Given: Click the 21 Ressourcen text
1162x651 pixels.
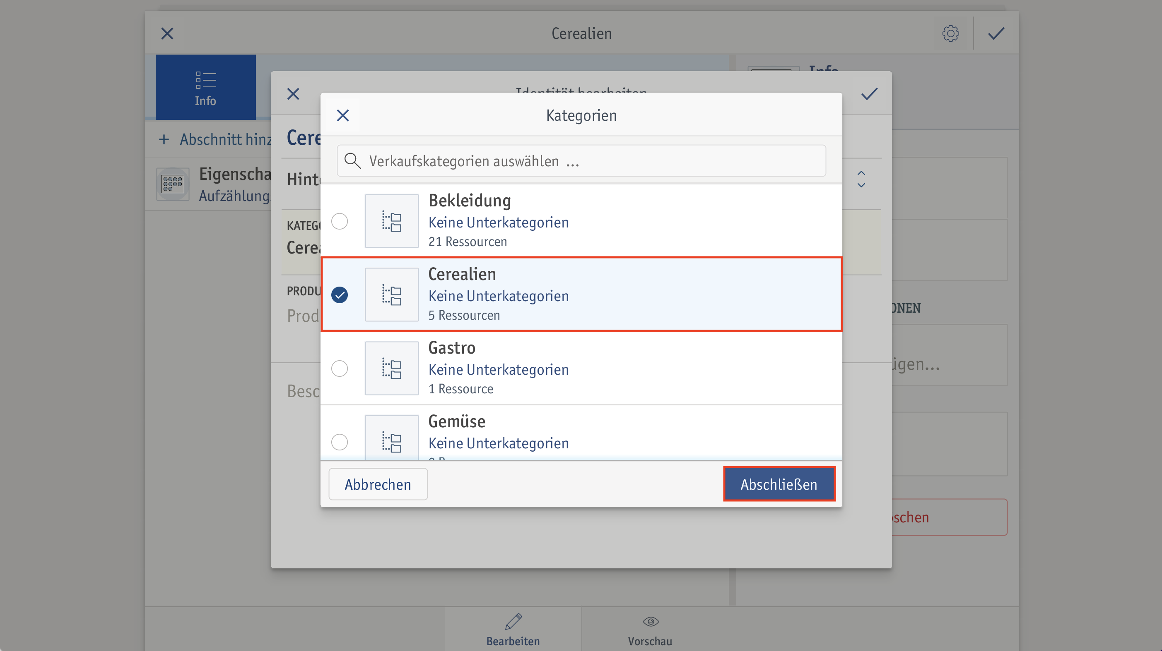Looking at the screenshot, I should click(467, 242).
